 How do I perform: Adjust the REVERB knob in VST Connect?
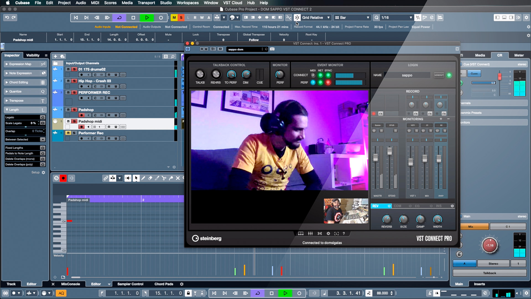pos(387,219)
